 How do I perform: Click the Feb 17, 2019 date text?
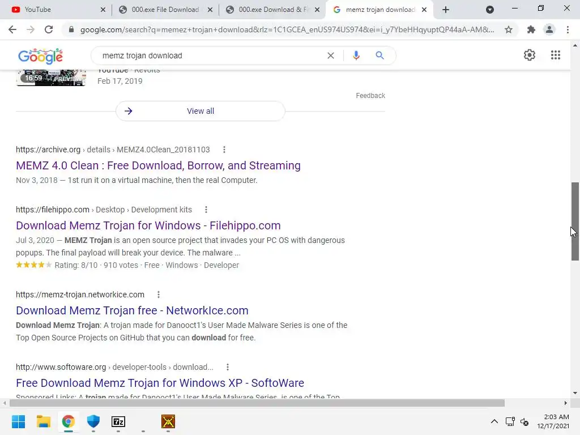(x=120, y=81)
